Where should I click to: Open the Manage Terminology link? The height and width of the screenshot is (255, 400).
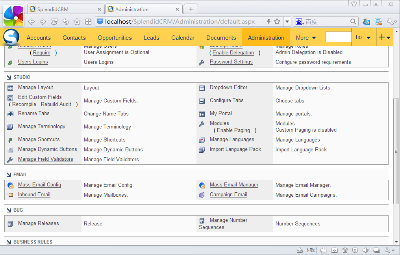[x=42, y=127]
